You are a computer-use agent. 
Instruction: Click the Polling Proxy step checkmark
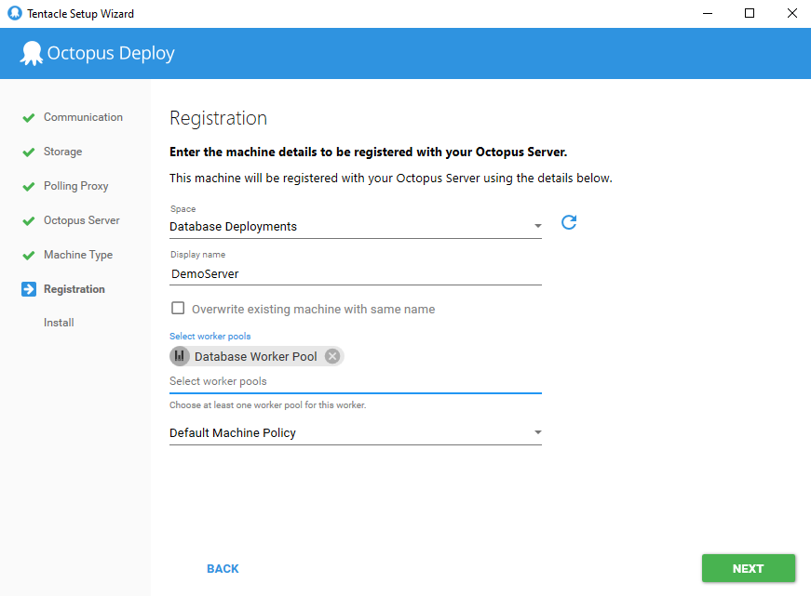[x=26, y=186]
